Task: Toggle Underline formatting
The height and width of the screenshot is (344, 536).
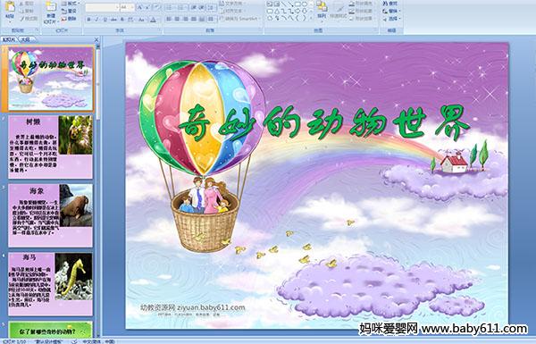Action: 105,20
